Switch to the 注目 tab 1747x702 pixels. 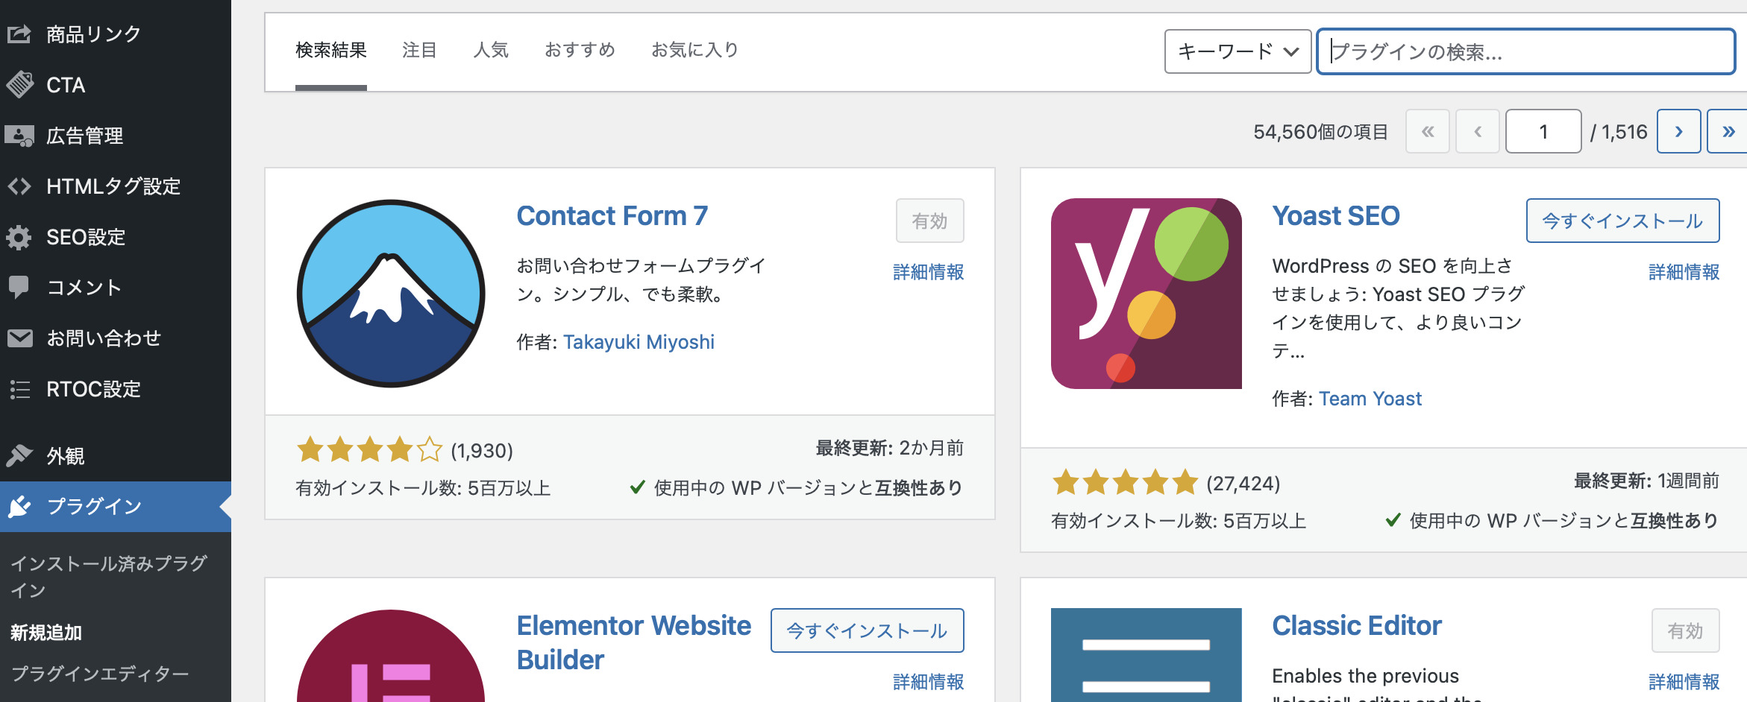tap(419, 50)
